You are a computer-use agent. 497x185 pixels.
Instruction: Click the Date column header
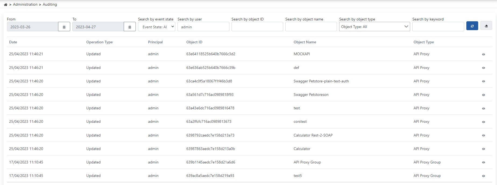point(13,42)
